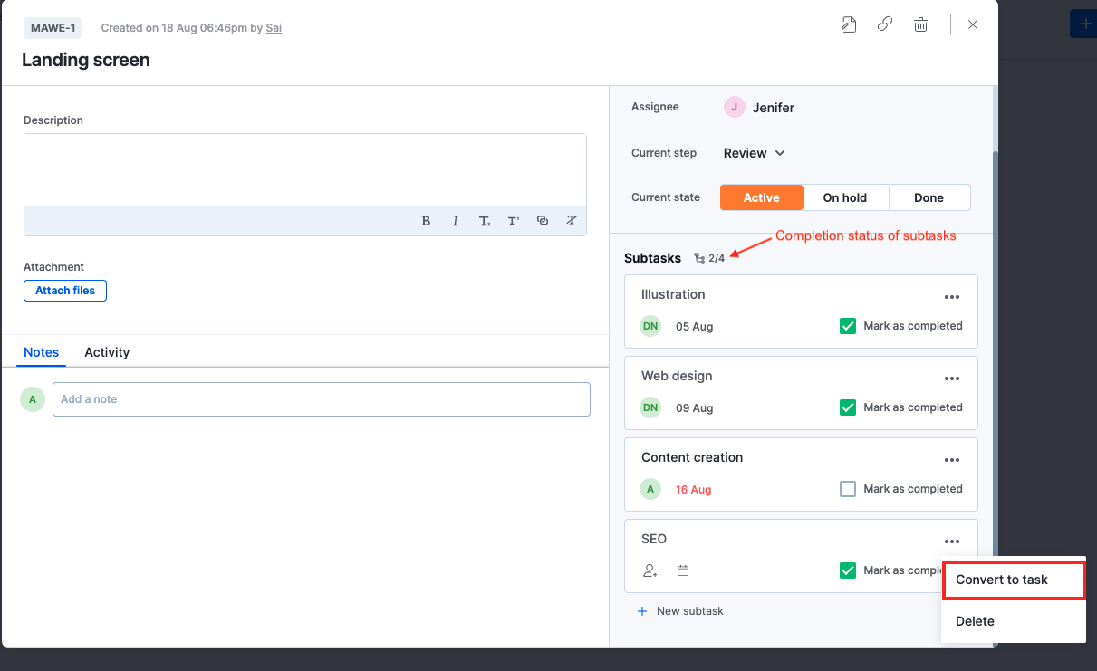Set current state to Done
1097x671 pixels.
pyautogui.click(x=929, y=197)
